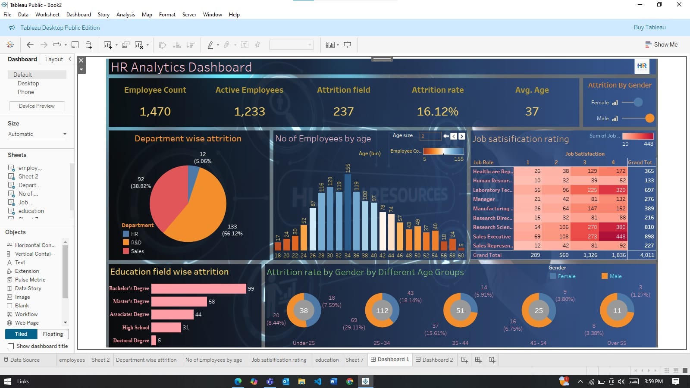
Task: Open Visual Studio Code from taskbar
Action: pos(318,382)
